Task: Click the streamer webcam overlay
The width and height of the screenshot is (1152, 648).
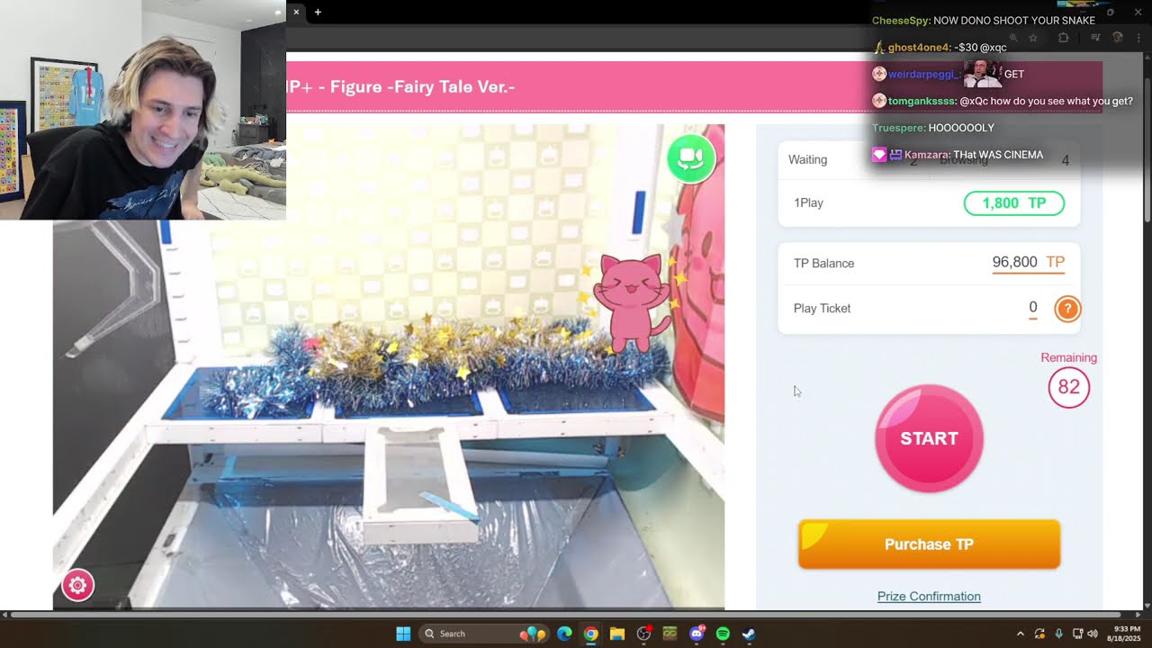Action: tap(143, 110)
